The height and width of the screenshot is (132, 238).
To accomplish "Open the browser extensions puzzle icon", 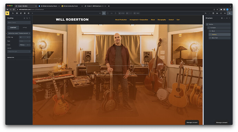I will [221, 9].
